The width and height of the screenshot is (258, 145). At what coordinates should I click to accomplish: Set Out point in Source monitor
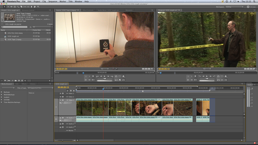[x=89, y=76]
